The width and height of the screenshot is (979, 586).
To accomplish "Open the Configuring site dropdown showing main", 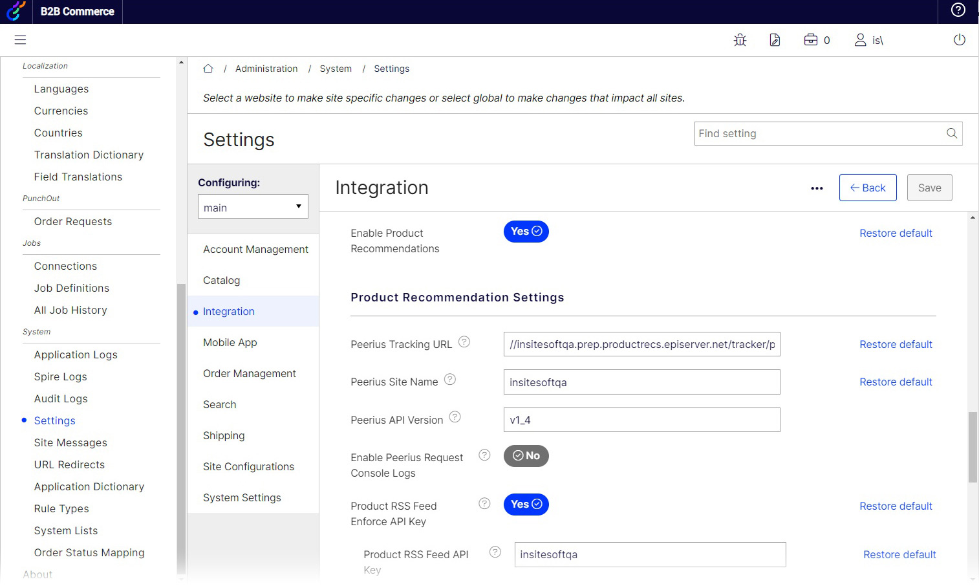I will click(253, 206).
